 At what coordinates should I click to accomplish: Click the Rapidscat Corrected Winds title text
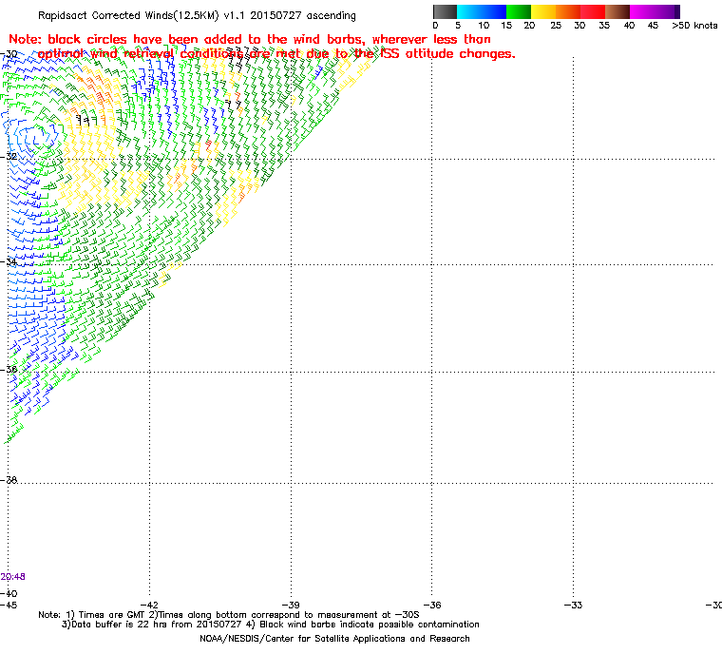coord(197,15)
